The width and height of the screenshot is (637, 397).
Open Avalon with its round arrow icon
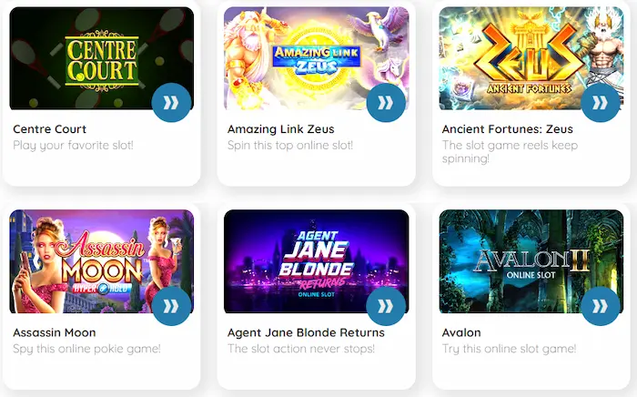coord(600,306)
